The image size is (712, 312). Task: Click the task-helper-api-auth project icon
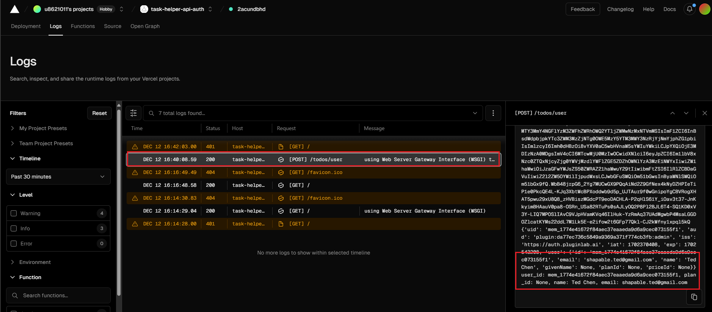coord(144,9)
